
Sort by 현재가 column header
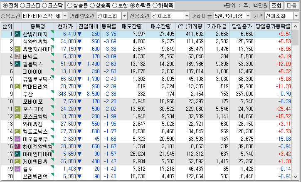click(65, 26)
